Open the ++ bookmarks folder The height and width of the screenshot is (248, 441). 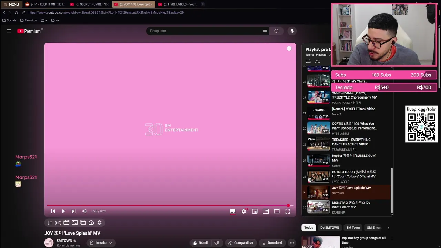coord(55,20)
